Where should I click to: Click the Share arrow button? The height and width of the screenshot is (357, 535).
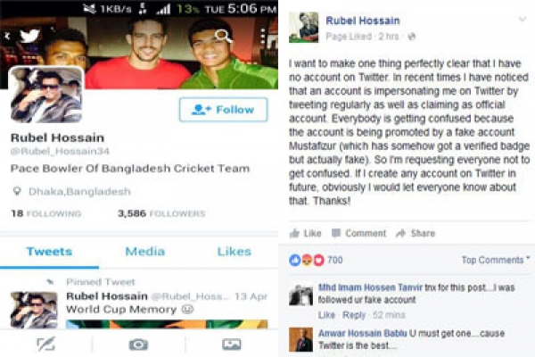pos(416,233)
